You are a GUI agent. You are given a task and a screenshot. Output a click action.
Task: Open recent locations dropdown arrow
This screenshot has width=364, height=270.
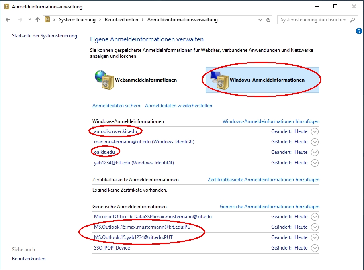[x=29, y=20]
